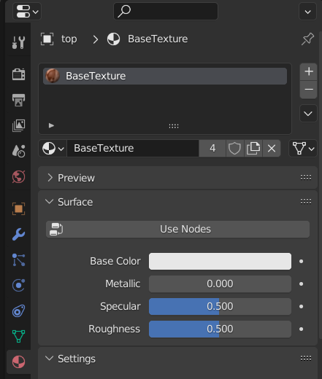Browse materials to link dropdown
322x379 pixels.
53,148
